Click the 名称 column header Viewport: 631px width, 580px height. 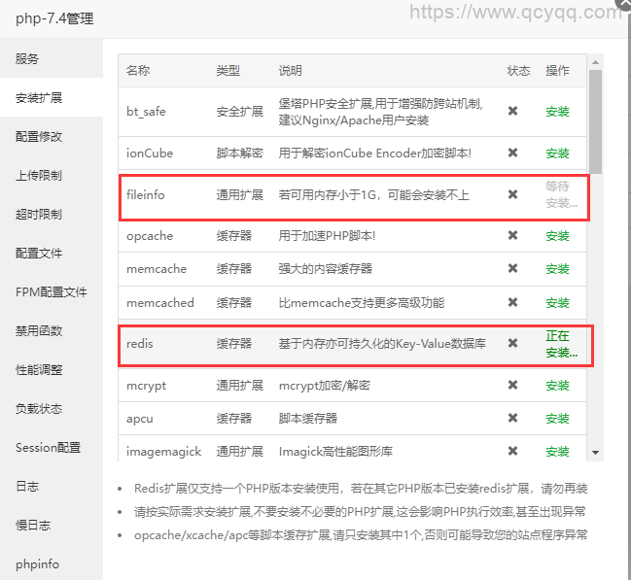click(138, 71)
